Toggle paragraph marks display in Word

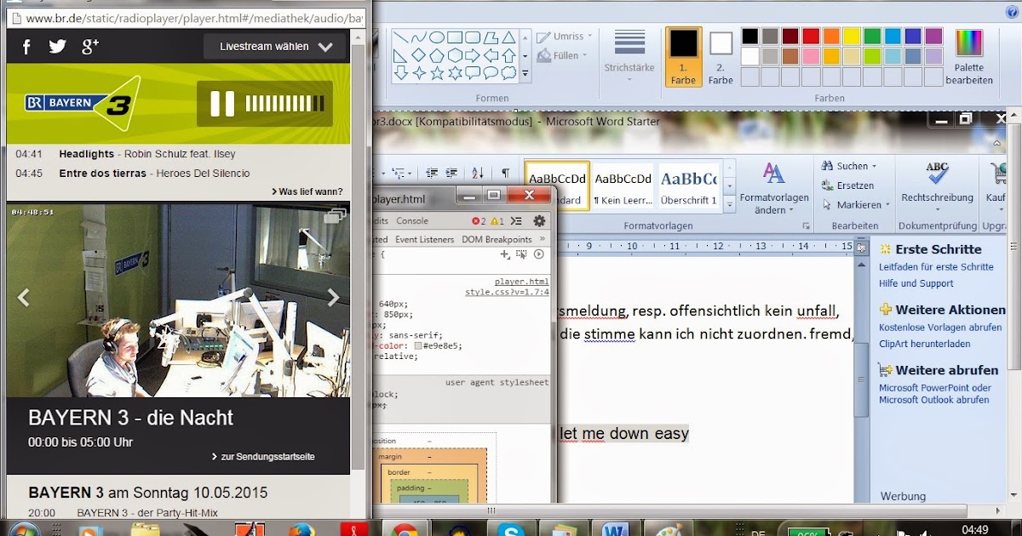506,172
